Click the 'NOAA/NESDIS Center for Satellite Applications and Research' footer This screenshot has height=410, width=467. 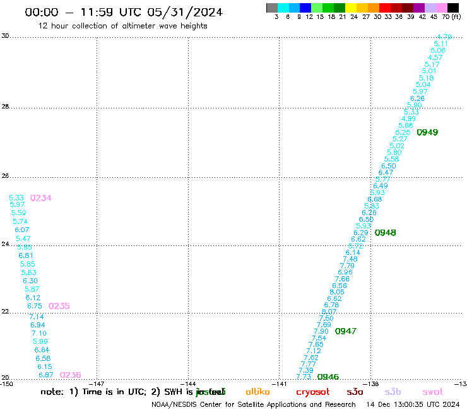[x=254, y=405]
